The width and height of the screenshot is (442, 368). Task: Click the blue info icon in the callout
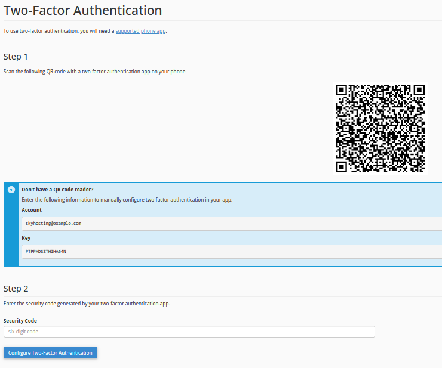coord(11,190)
